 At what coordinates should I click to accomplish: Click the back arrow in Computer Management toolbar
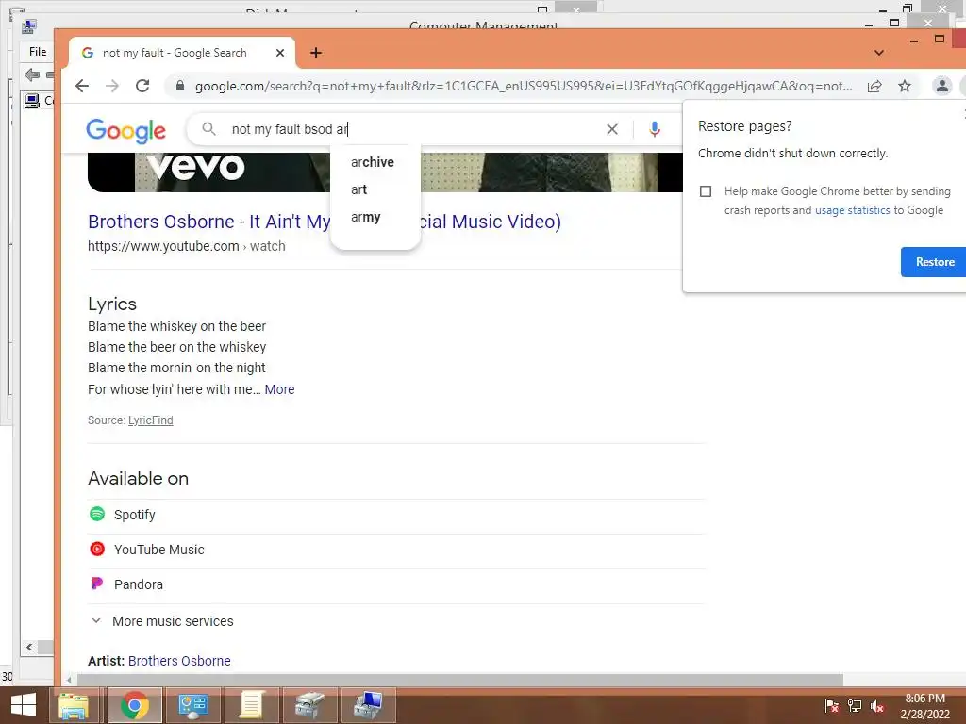tap(32, 75)
